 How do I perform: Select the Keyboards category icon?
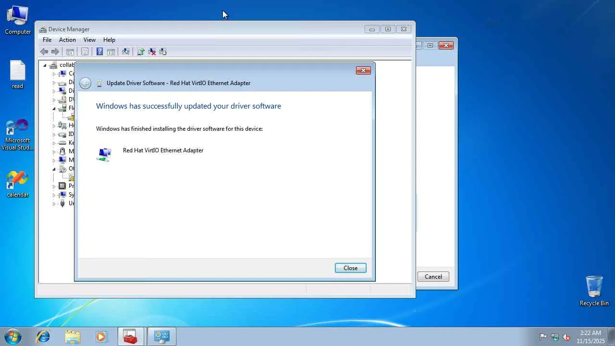point(62,143)
